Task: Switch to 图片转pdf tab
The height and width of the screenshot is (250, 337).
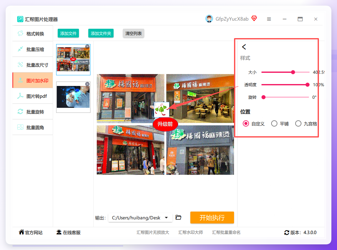Action: tap(33, 96)
